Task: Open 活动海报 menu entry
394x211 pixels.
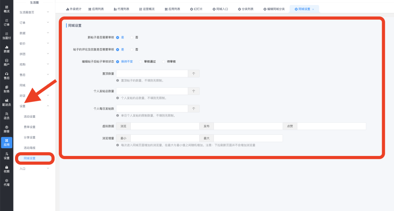Action: click(x=30, y=147)
